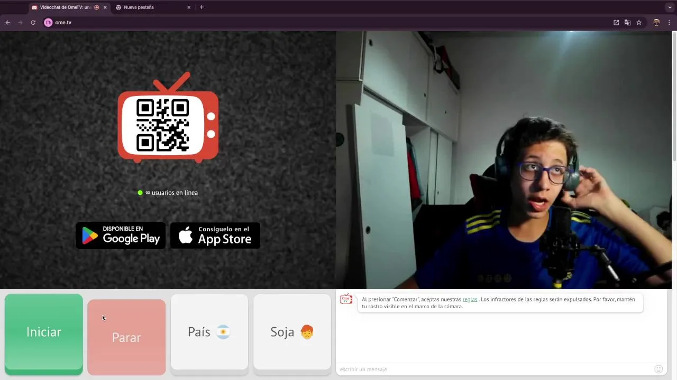Reload the current page

pyautogui.click(x=33, y=23)
